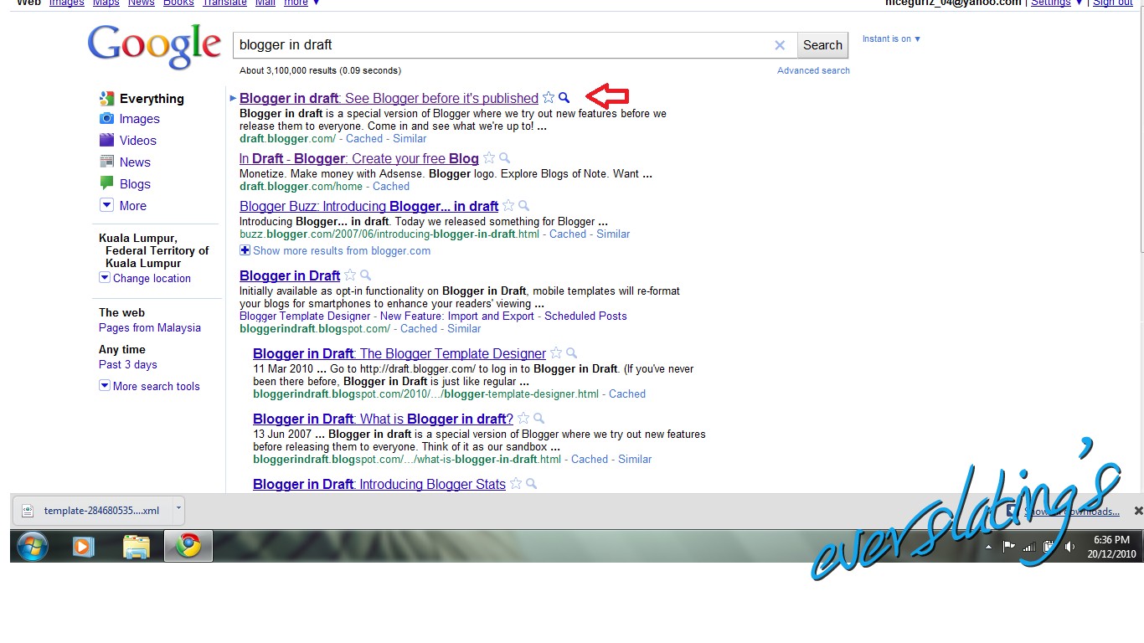Open Books in top navigation bar

click(x=178, y=3)
